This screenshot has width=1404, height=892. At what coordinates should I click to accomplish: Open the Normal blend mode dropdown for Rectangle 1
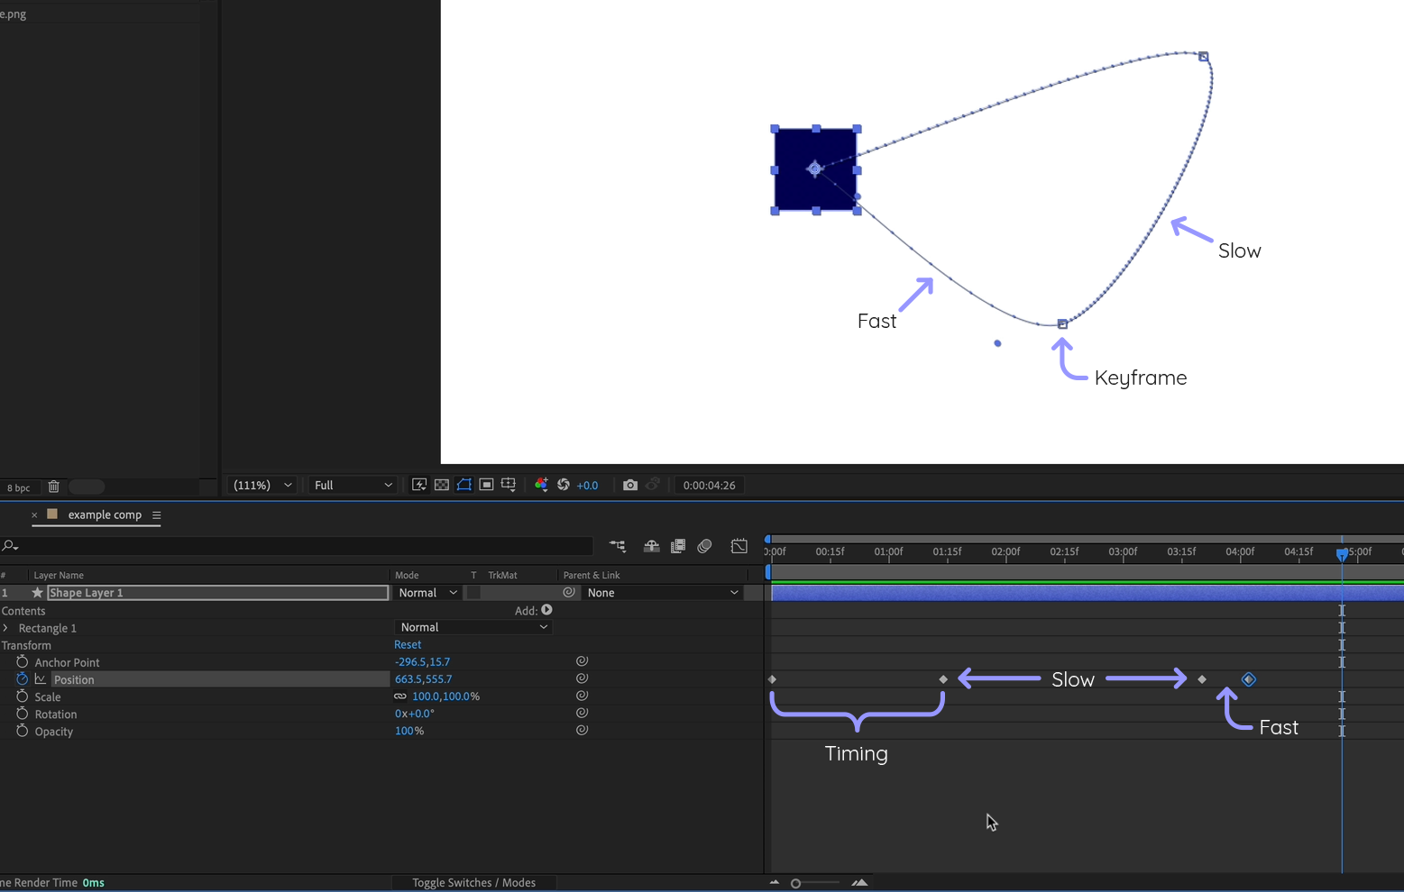(x=473, y=626)
